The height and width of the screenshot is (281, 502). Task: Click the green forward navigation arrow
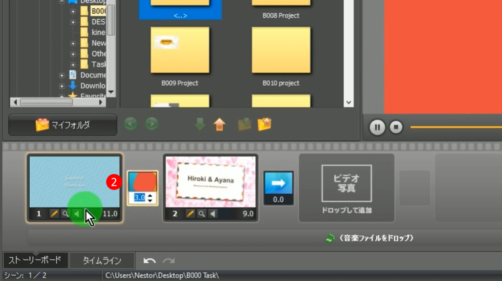click(151, 124)
